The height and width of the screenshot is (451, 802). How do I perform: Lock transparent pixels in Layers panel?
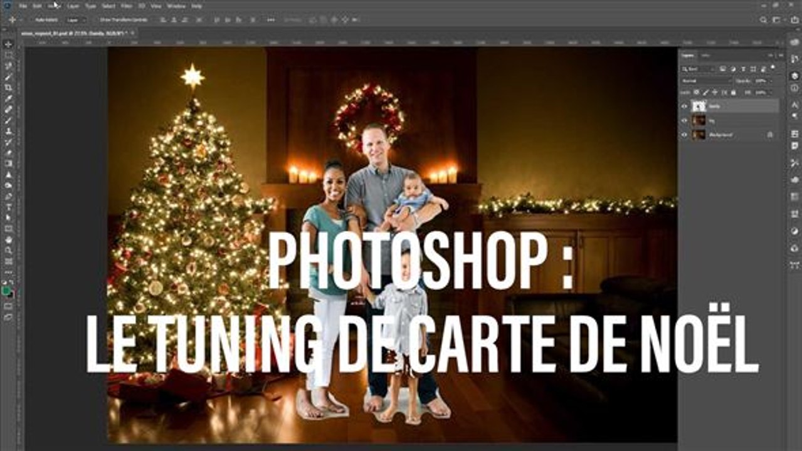tap(697, 93)
